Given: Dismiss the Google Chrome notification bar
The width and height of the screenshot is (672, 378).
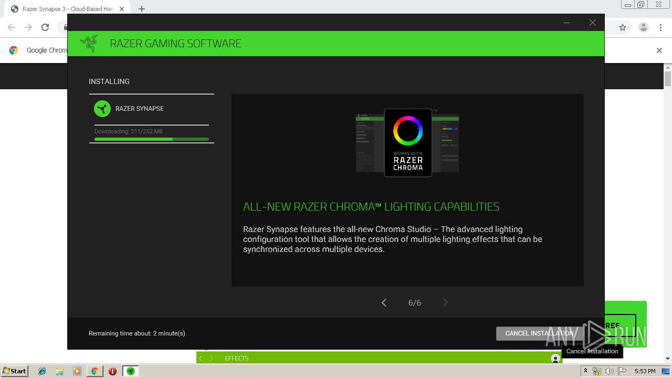Looking at the screenshot, I should (659, 50).
